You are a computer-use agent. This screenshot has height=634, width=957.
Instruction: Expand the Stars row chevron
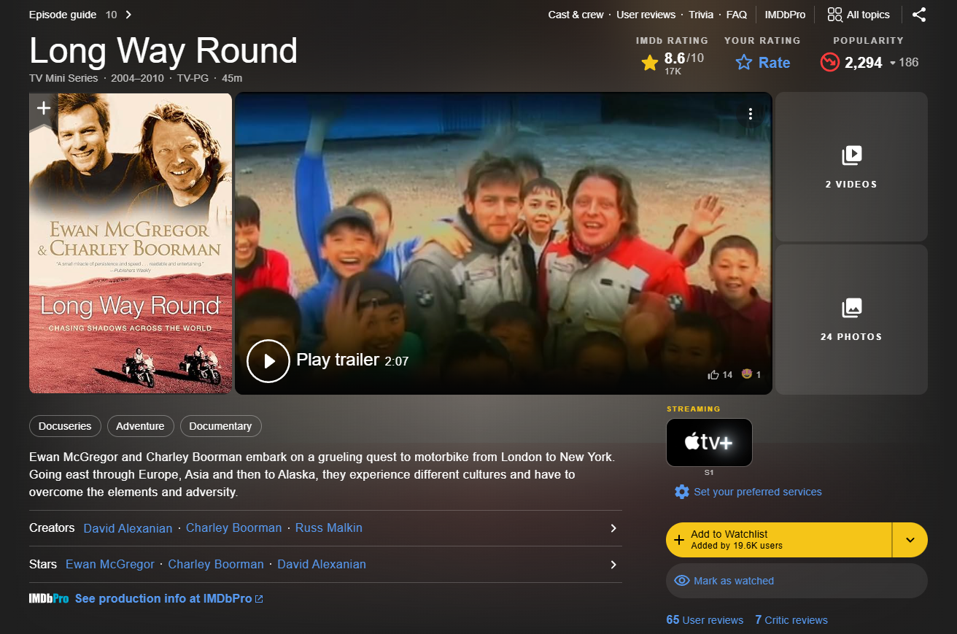613,565
